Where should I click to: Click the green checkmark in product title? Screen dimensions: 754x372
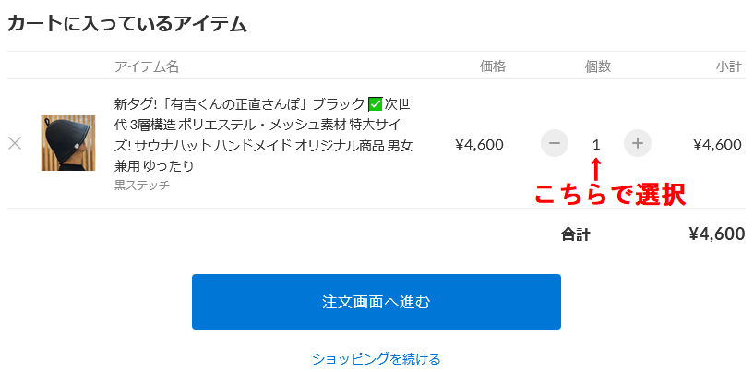375,104
